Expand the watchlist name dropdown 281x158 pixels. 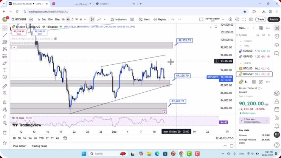pos(242,28)
